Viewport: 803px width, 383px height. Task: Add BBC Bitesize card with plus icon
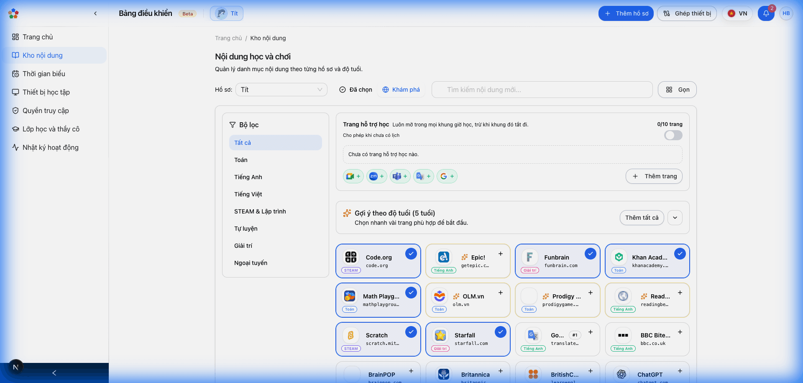680,332
